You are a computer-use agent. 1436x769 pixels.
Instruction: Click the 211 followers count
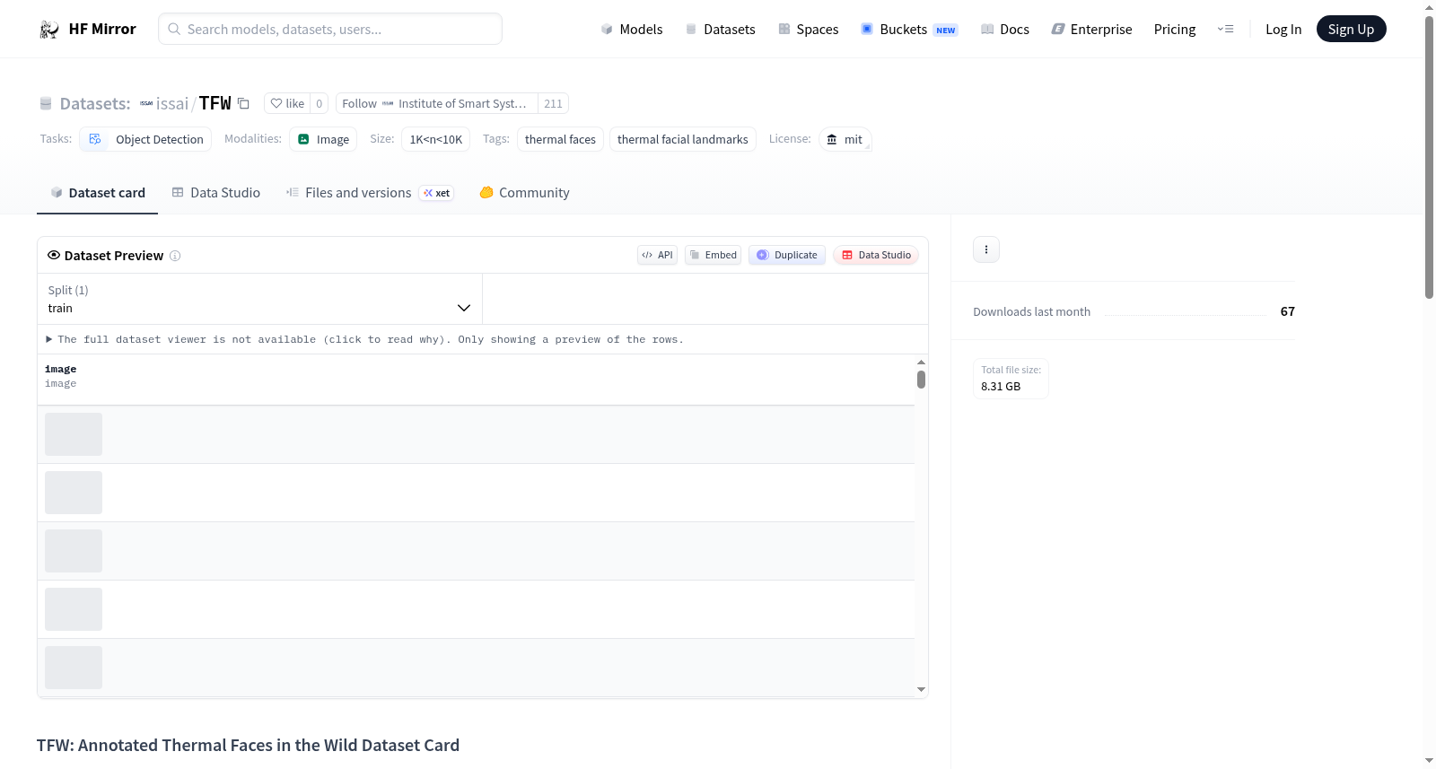click(x=553, y=103)
